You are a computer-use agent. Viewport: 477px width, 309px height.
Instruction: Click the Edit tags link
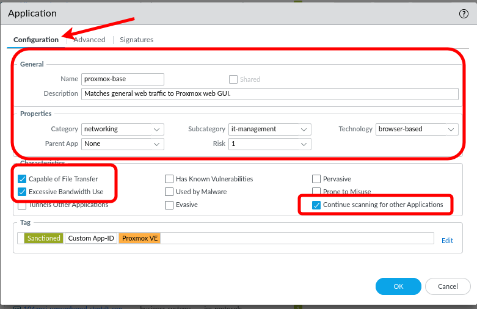point(447,241)
